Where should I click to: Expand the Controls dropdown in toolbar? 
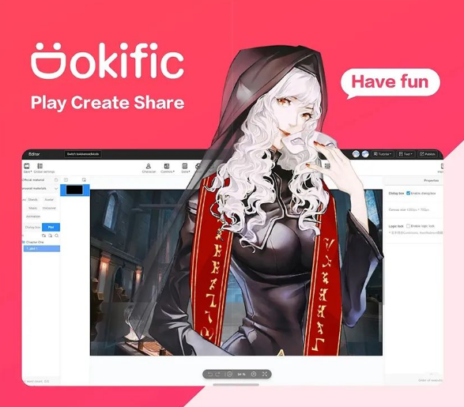coord(168,168)
